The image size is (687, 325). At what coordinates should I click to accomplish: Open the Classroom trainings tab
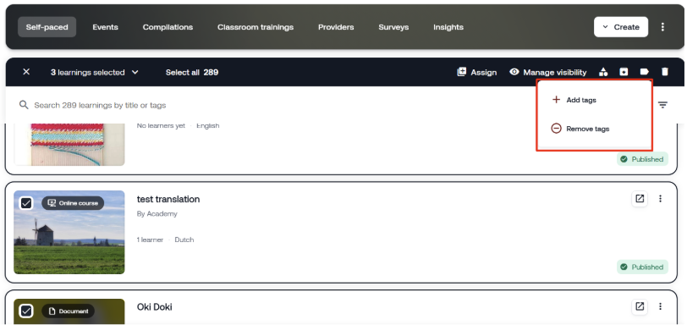click(256, 27)
